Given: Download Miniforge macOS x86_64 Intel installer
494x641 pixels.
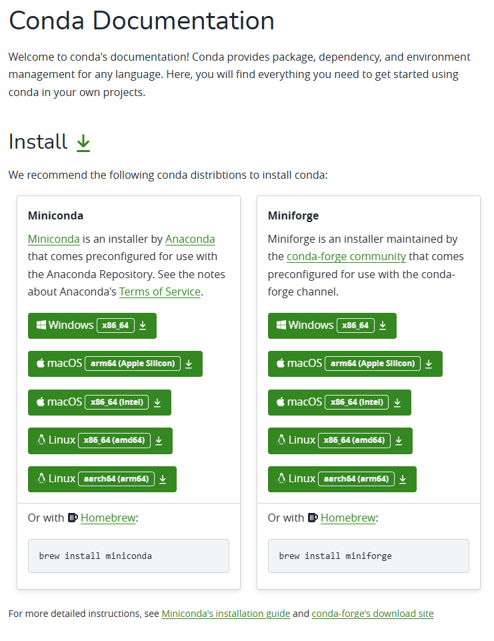Looking at the screenshot, I should (339, 402).
